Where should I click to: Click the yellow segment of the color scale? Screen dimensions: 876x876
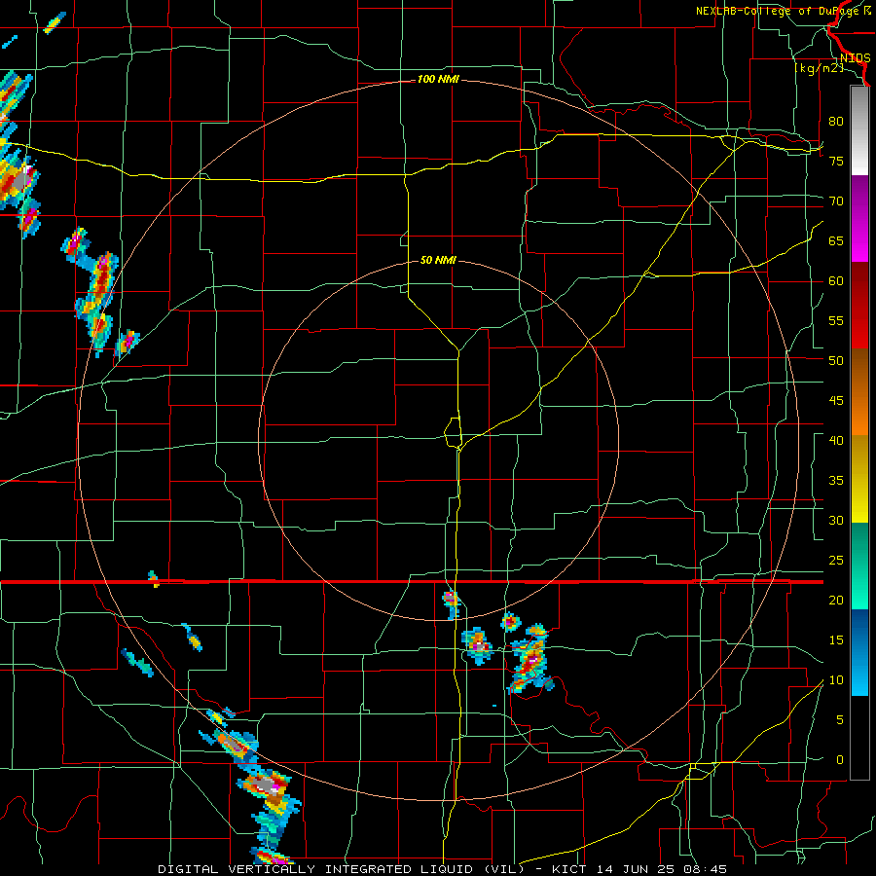click(x=859, y=479)
